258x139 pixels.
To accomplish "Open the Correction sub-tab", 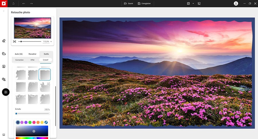I will 19,60.
